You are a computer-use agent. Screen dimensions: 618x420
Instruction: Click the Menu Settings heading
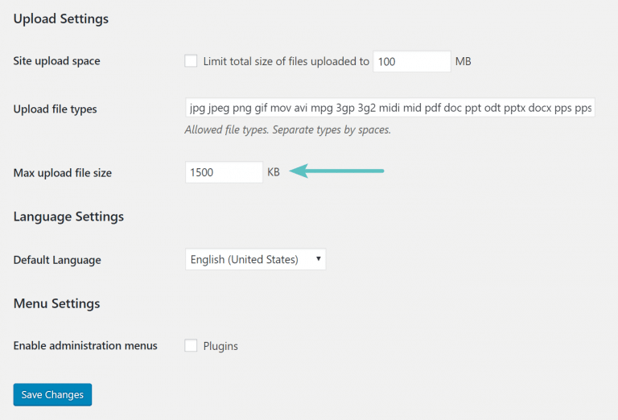pyautogui.click(x=56, y=303)
